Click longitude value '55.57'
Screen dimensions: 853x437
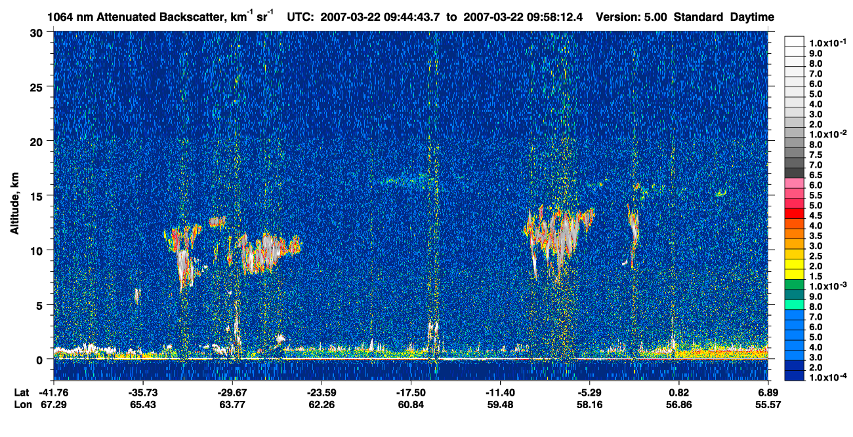click(x=768, y=405)
